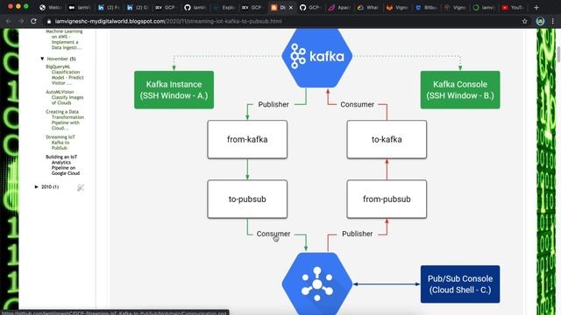561x315 pixels.
Task: Open the BigQueryML Classification Model post
Action: pos(65,74)
